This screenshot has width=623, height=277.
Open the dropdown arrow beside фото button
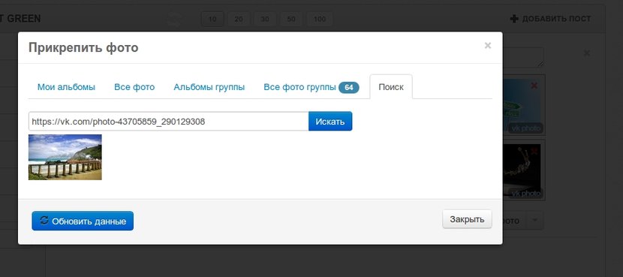click(x=535, y=220)
